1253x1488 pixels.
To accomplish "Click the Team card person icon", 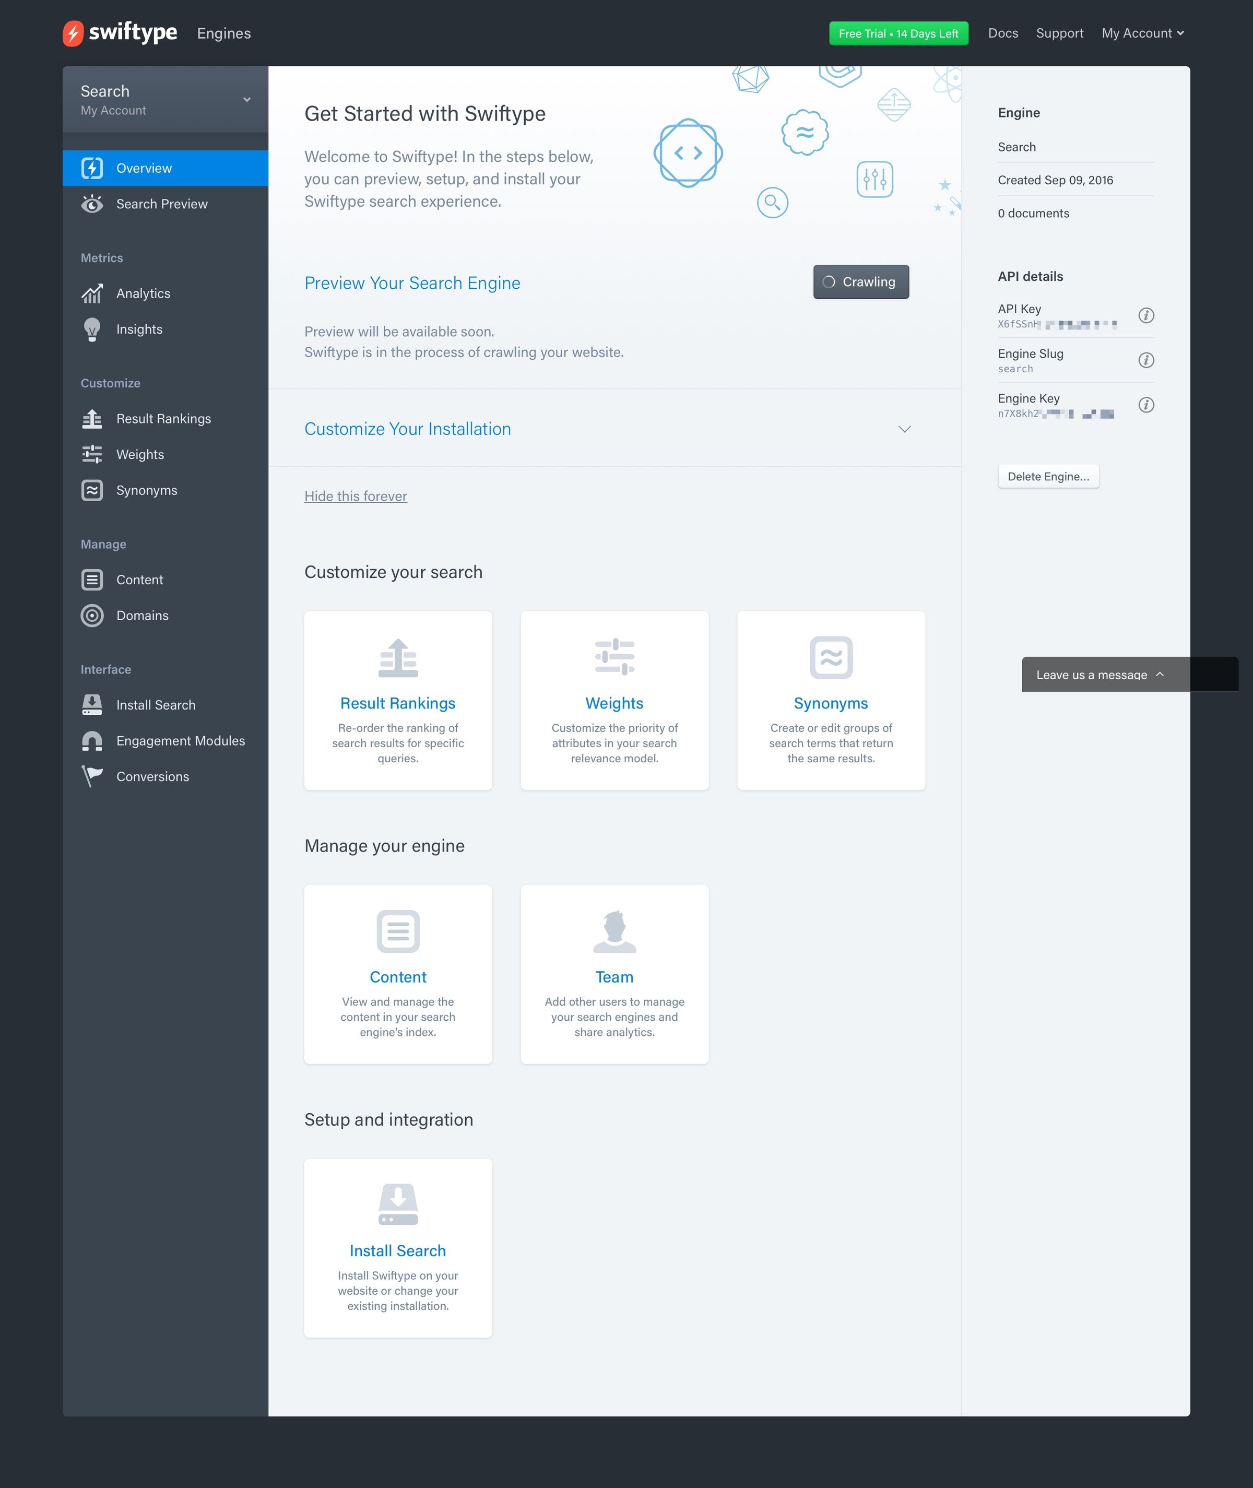I will tap(614, 931).
